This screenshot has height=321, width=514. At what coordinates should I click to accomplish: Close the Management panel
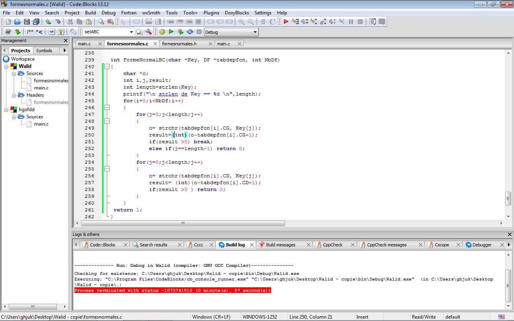pyautogui.click(x=66, y=41)
